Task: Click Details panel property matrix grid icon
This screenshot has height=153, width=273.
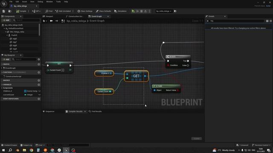Action: [x=267, y=21]
